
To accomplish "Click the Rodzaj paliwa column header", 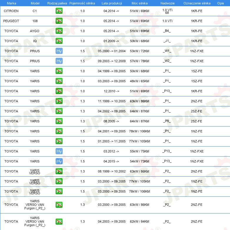I will click(x=57, y=3).
